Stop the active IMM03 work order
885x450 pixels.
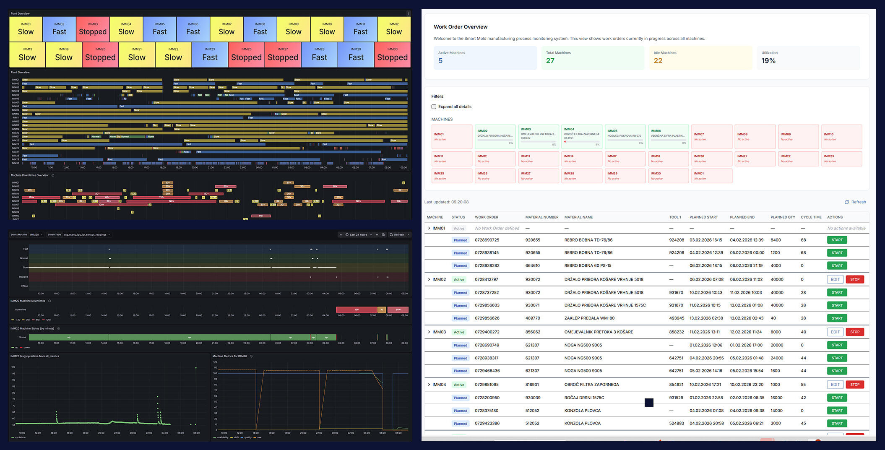pos(854,332)
